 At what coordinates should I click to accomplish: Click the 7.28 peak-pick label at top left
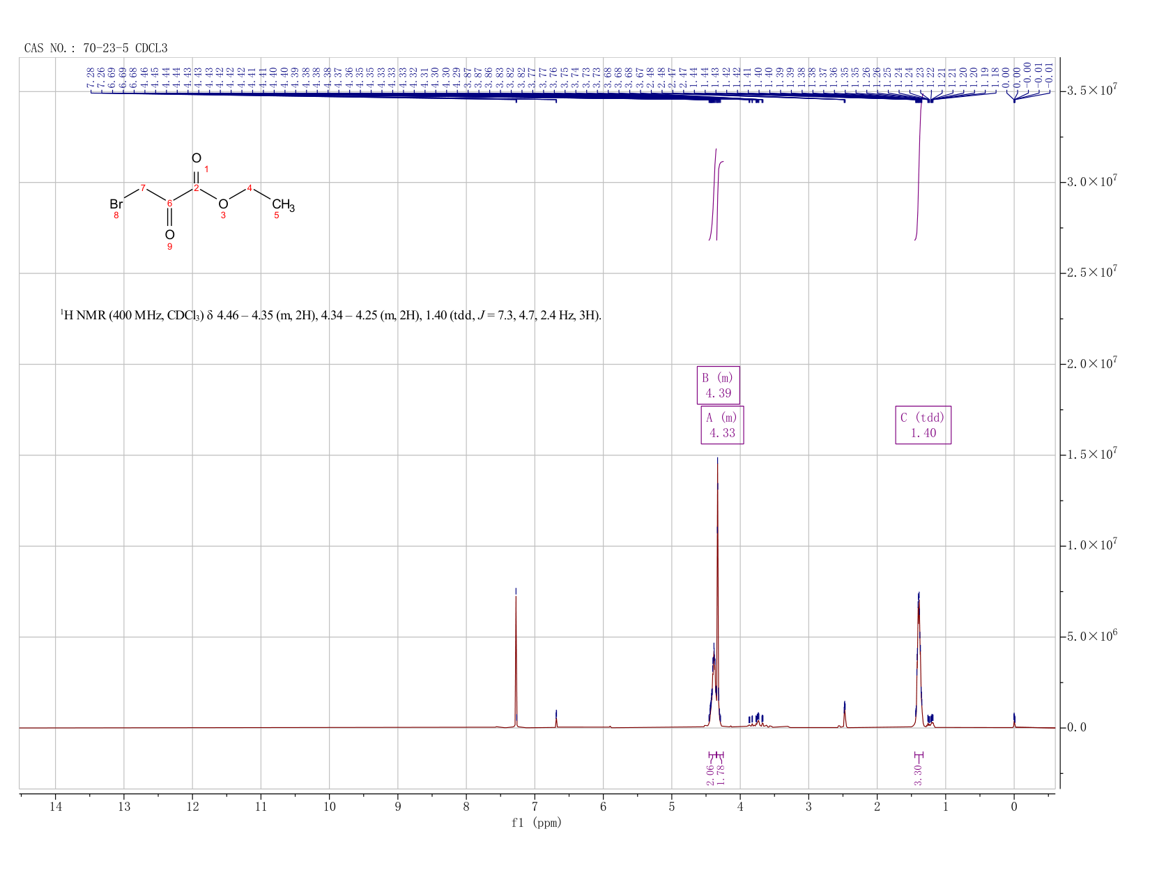tap(91, 78)
